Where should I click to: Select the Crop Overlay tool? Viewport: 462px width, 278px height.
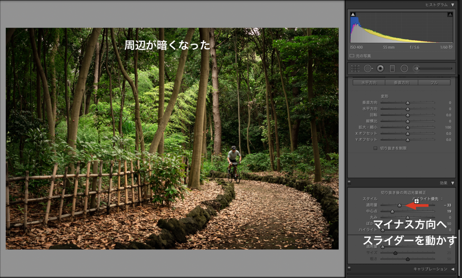click(x=355, y=68)
